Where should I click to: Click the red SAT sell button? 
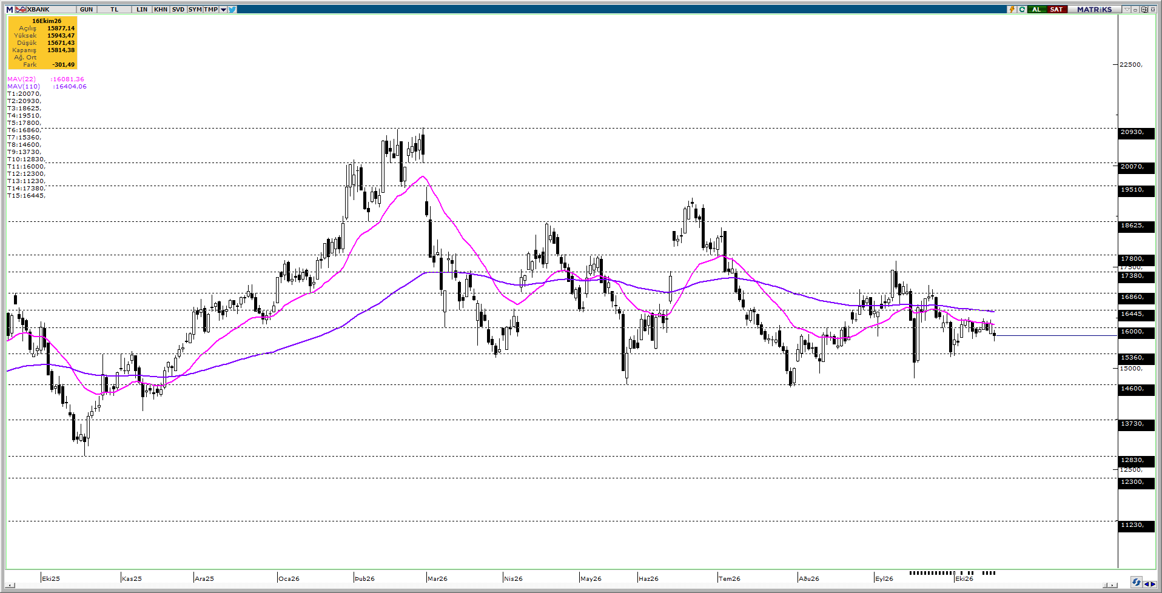[x=1057, y=9]
